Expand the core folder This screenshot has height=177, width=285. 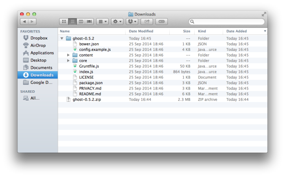[x=68, y=61]
